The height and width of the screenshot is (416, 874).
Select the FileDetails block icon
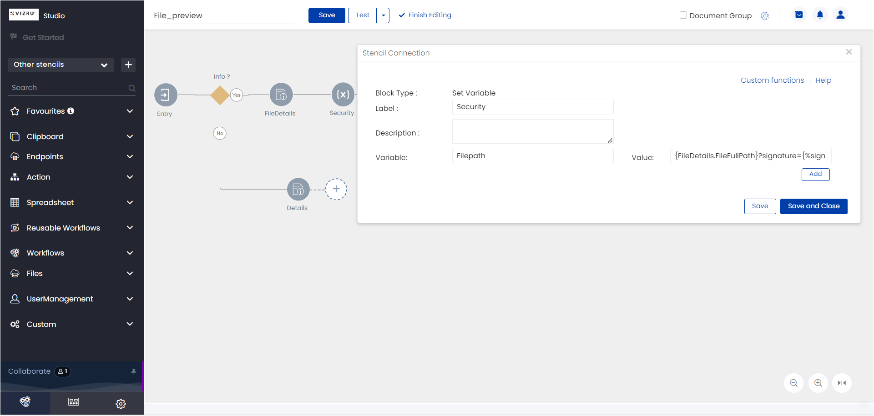click(x=281, y=95)
